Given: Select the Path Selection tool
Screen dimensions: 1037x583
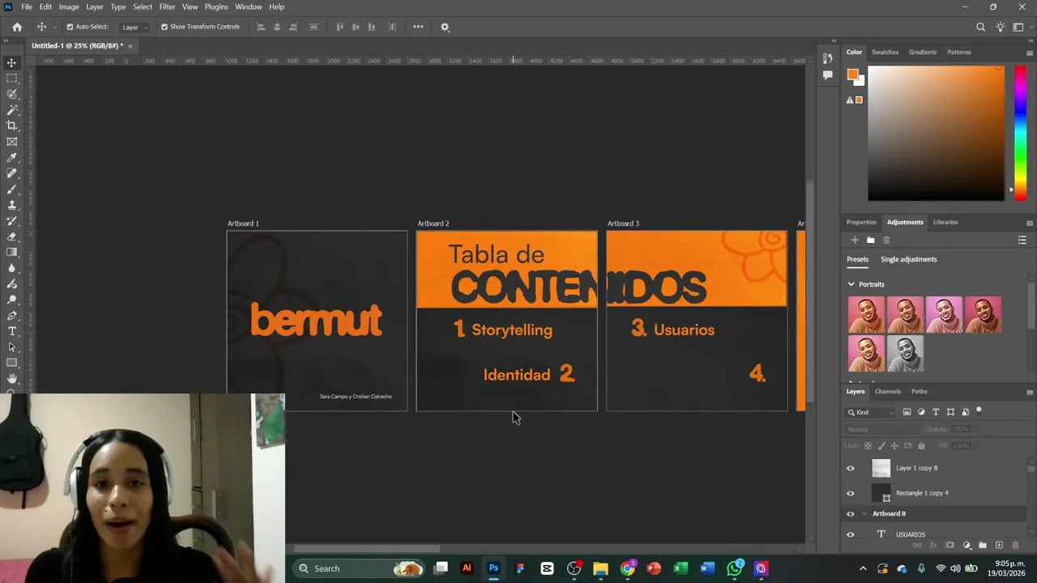Looking at the screenshot, I should (x=11, y=347).
